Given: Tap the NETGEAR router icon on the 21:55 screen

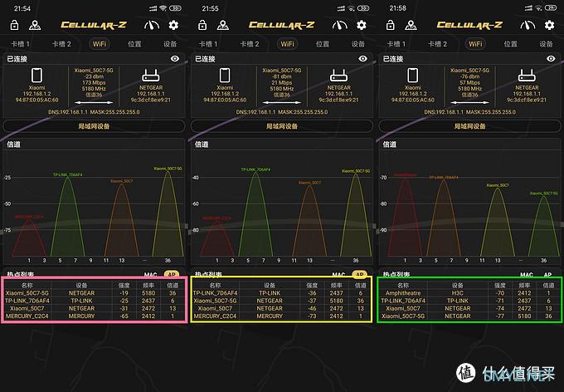Looking at the screenshot, I should [339, 76].
